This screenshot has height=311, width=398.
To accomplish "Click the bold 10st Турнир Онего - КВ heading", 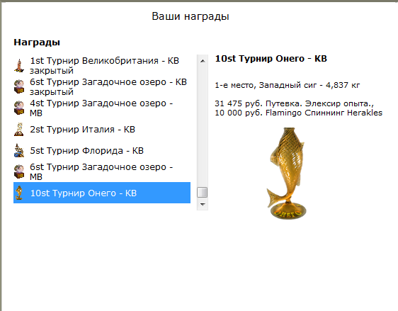I will (x=271, y=59).
